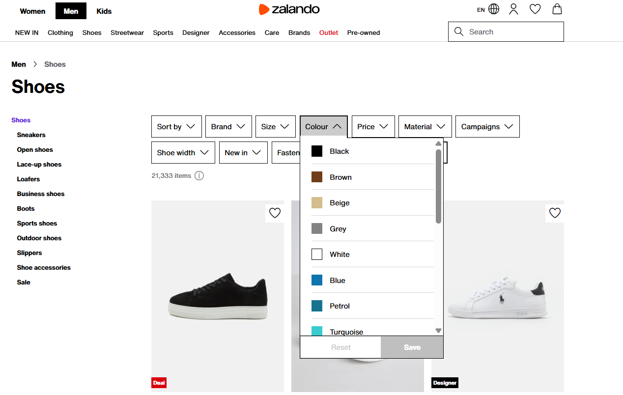The image size is (623, 395).
Task: Open the search by clicking the magnifier icon
Action: pos(458,31)
